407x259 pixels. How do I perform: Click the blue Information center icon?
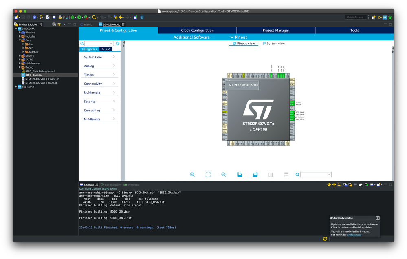click(142, 18)
